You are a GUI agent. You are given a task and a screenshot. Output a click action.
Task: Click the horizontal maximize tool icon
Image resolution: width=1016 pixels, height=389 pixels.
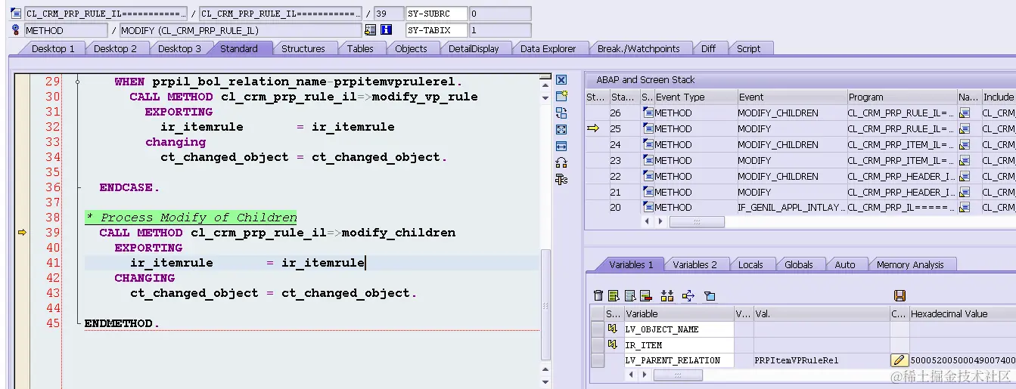click(561, 146)
